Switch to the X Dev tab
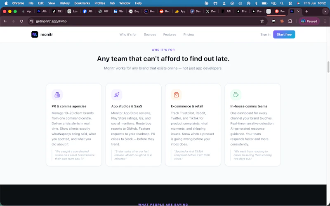 [211, 12]
